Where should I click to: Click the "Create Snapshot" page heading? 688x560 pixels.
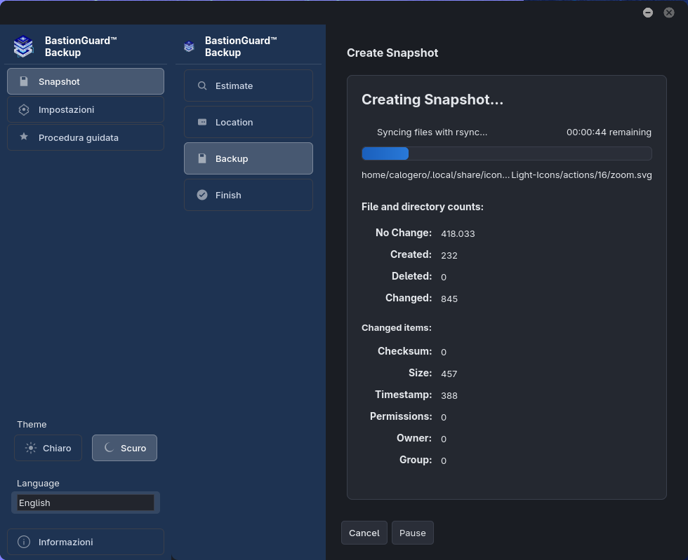point(392,53)
